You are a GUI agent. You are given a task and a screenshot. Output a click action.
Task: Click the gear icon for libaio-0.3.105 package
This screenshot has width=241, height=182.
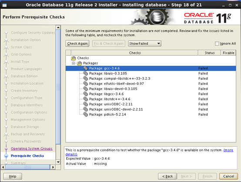[85, 73]
